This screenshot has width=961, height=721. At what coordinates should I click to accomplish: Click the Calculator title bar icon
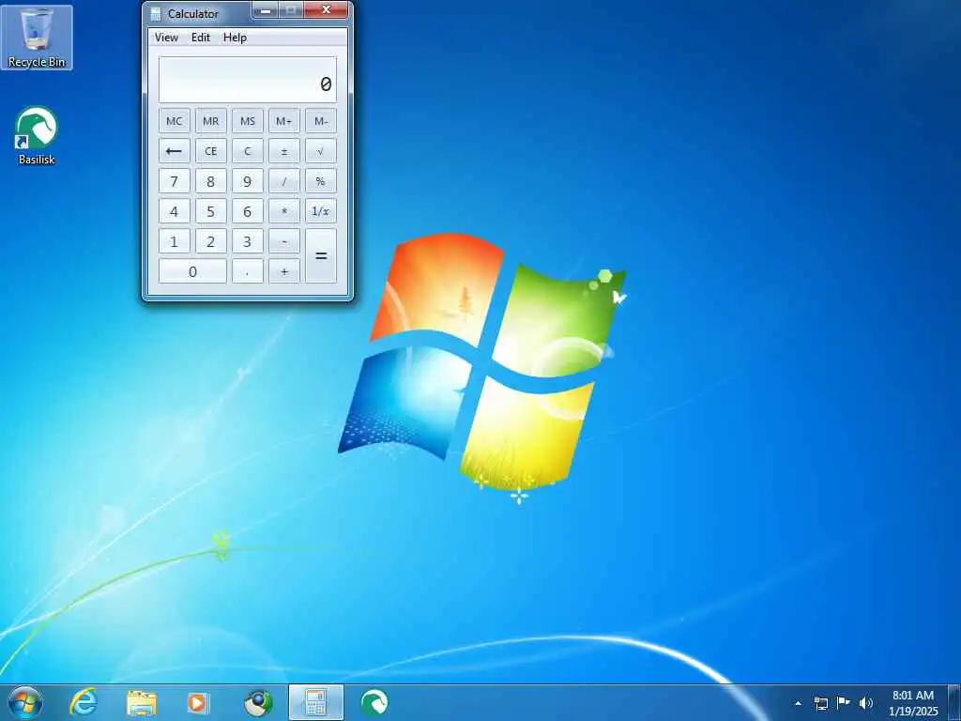[156, 13]
